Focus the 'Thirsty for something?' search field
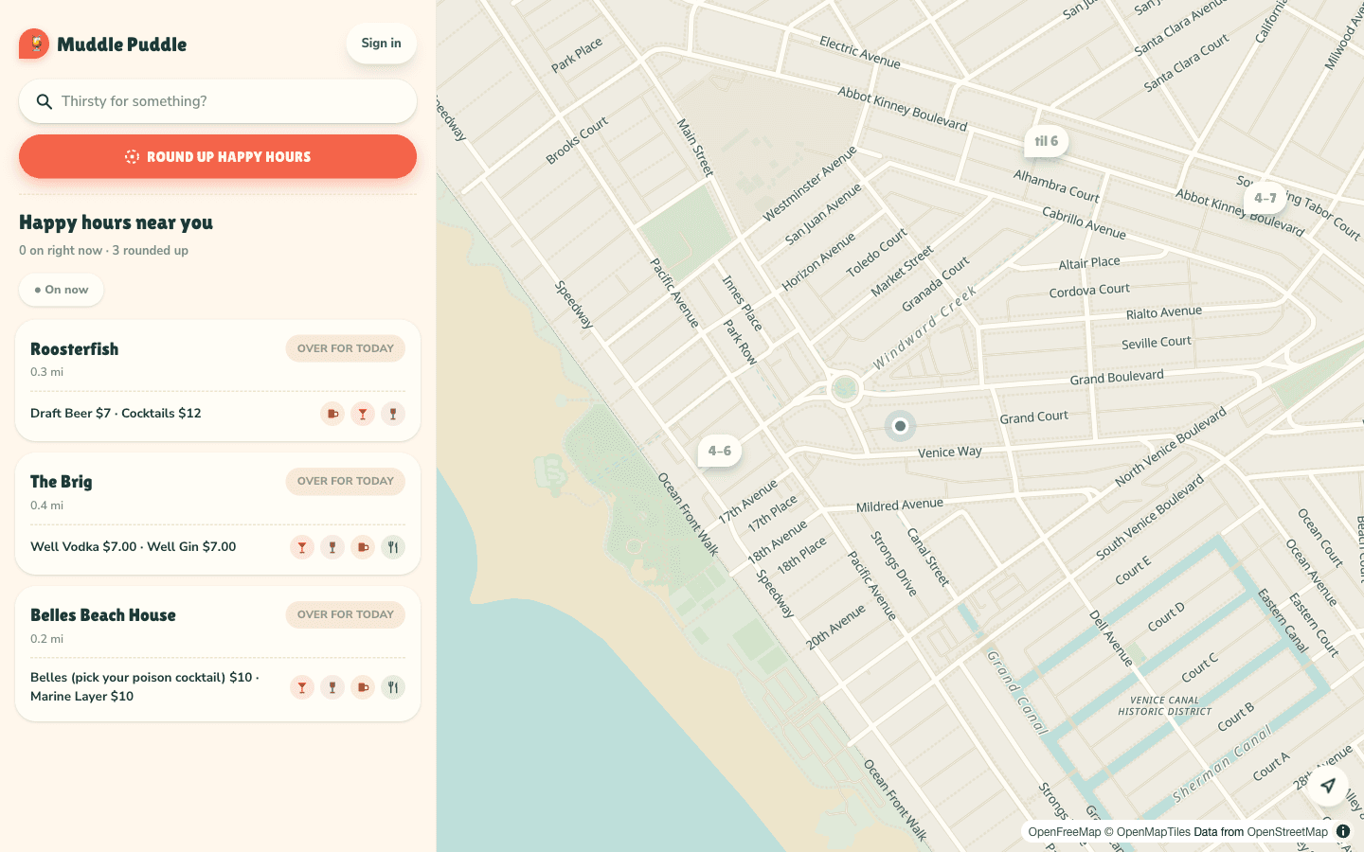1364x852 pixels. click(x=218, y=101)
